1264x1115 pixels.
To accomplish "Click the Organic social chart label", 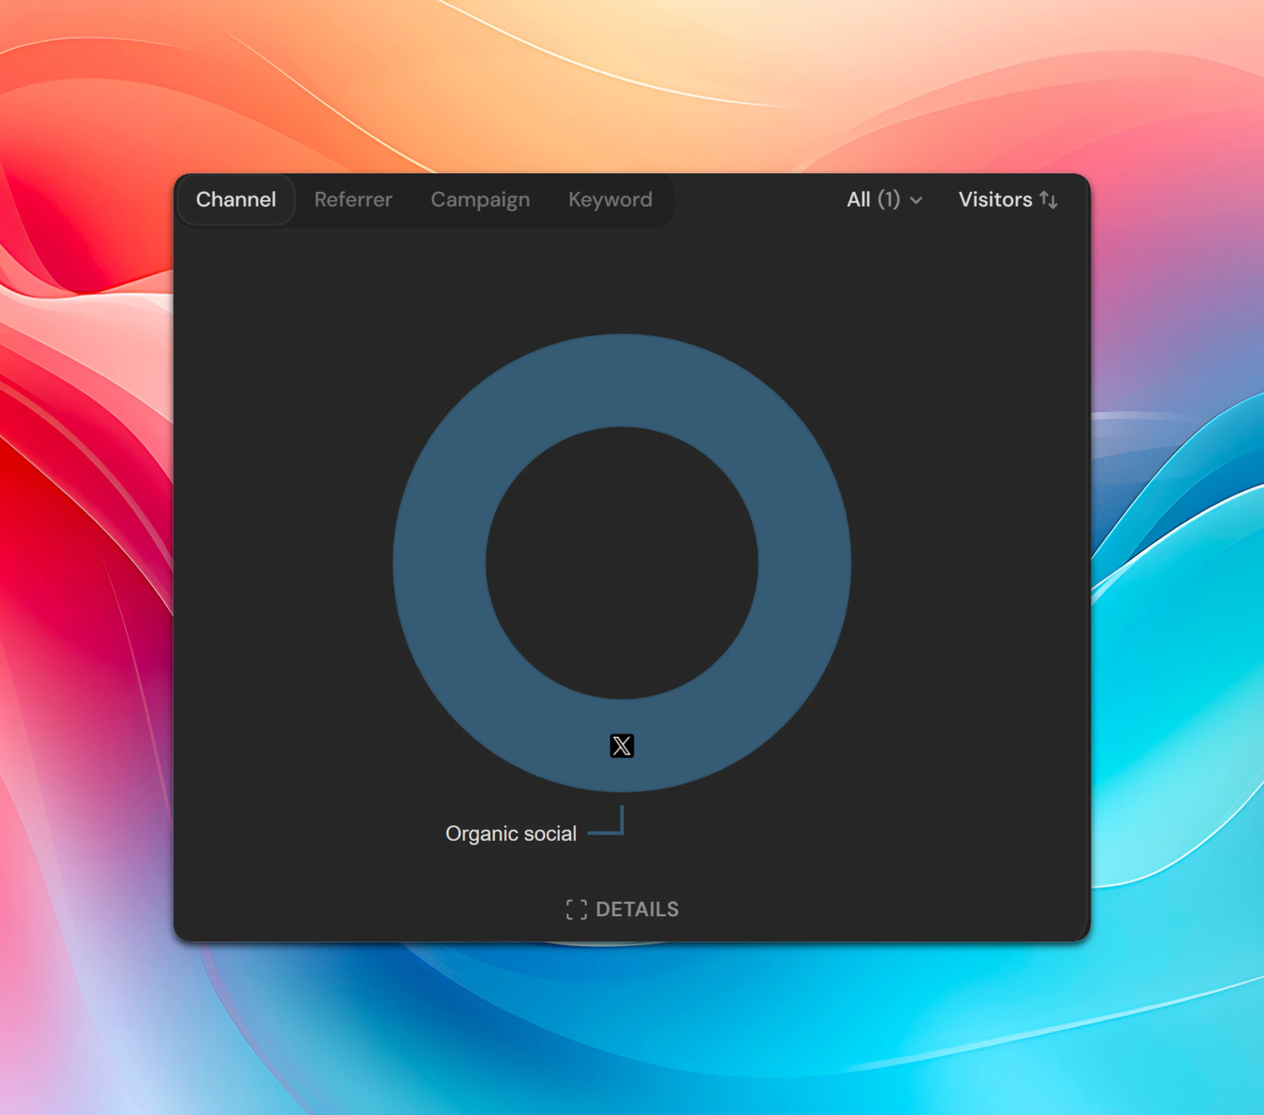I will [x=511, y=834].
